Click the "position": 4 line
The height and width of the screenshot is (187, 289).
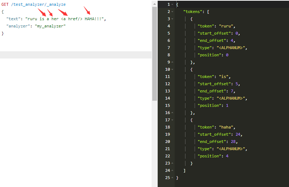[213, 156]
